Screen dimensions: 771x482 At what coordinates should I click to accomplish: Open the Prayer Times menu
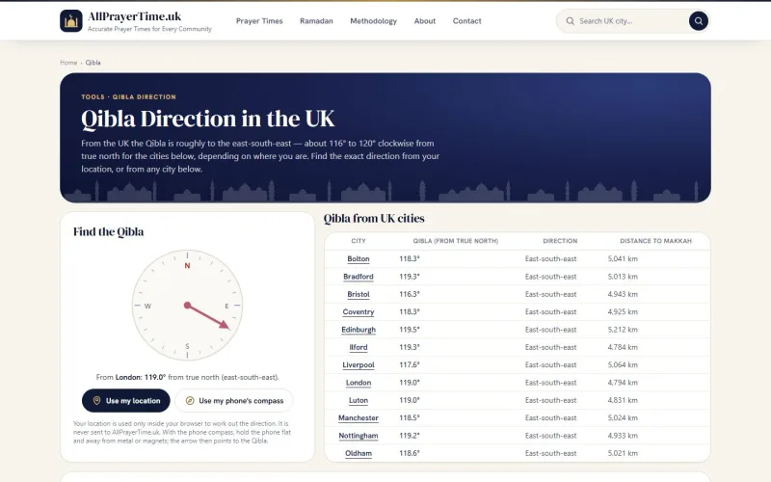pyautogui.click(x=259, y=21)
